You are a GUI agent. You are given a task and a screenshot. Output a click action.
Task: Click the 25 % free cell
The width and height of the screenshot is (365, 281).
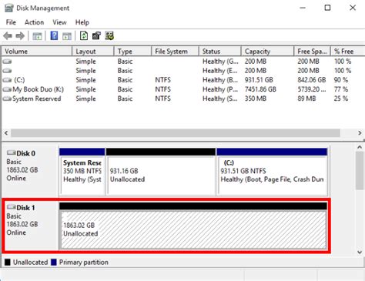341,99
